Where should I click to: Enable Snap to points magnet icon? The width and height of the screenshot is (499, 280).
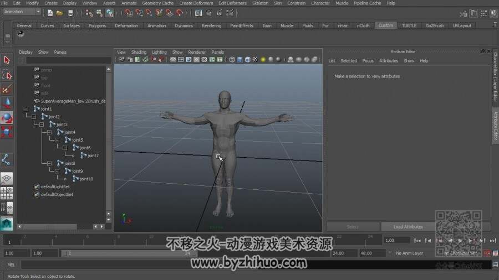click(x=149, y=13)
